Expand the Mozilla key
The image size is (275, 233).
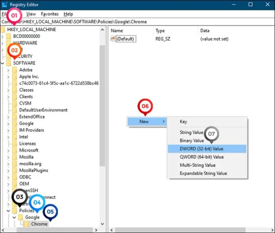(8, 157)
